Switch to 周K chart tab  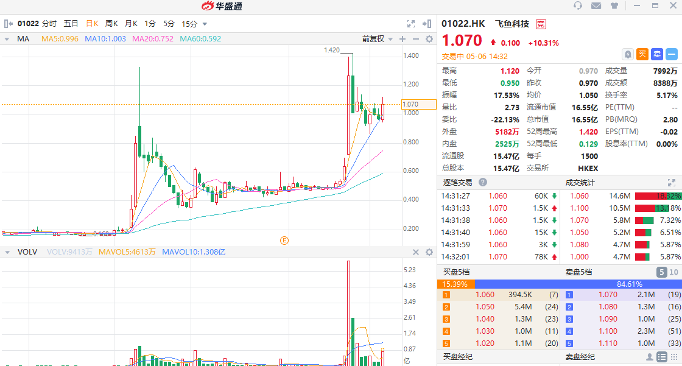(x=112, y=24)
